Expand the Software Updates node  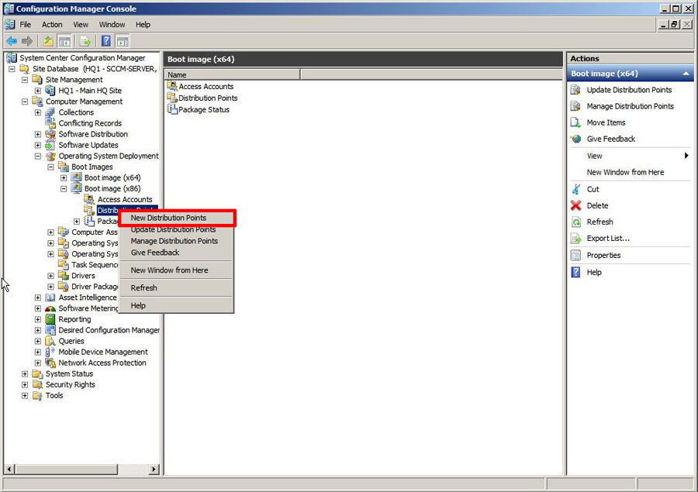[x=38, y=145]
